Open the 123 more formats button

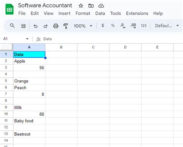click(x=144, y=25)
